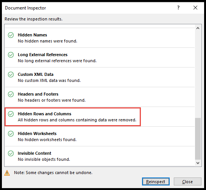The image size is (206, 190).
Task: Click the yellow warning triangle icon beside the note
Action: pyautogui.click(x=7, y=173)
